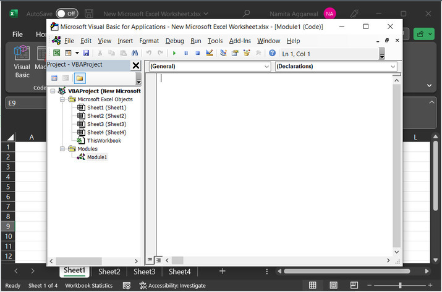Click the Paste clipboard icon
Viewport: 442px width, 292px height.
[123, 53]
